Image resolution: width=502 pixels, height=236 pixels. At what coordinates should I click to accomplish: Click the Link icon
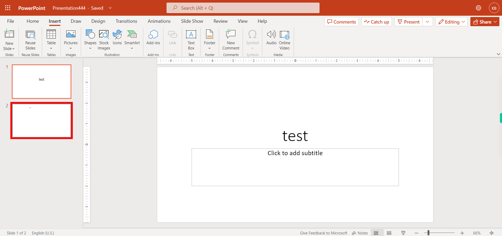pos(173,34)
